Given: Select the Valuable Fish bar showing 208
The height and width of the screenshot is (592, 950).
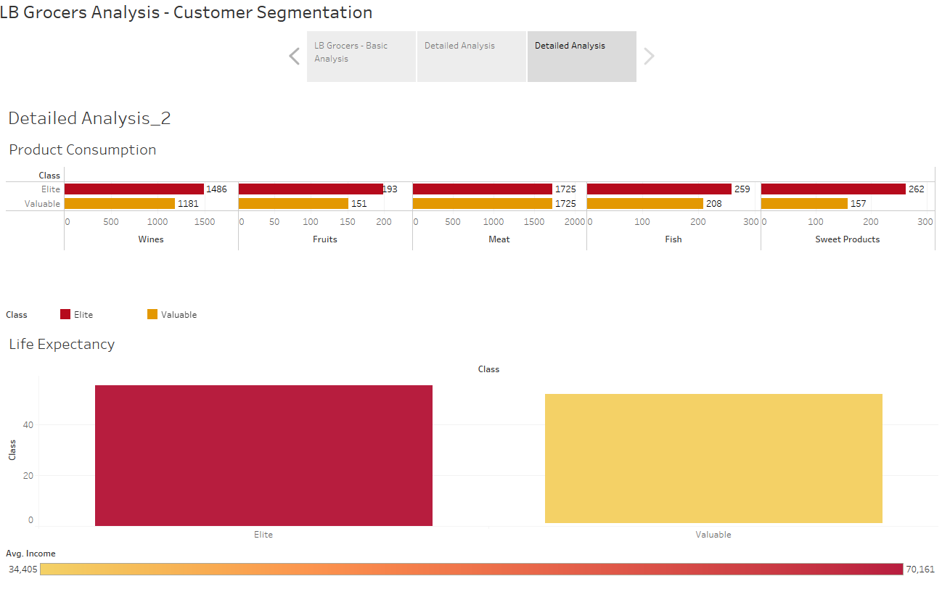Looking at the screenshot, I should (x=646, y=203).
